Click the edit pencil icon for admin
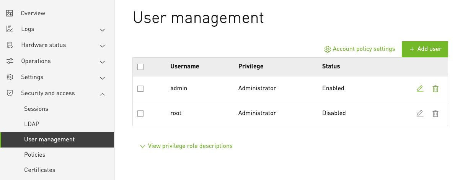 420,89
